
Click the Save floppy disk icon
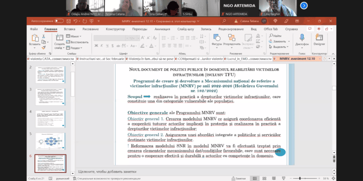coord(68,21)
